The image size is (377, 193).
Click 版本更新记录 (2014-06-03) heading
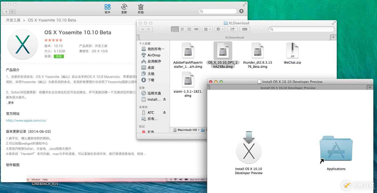pos(29,131)
